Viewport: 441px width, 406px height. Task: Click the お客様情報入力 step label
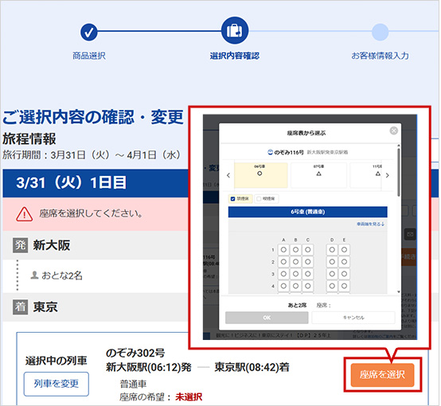(x=380, y=56)
